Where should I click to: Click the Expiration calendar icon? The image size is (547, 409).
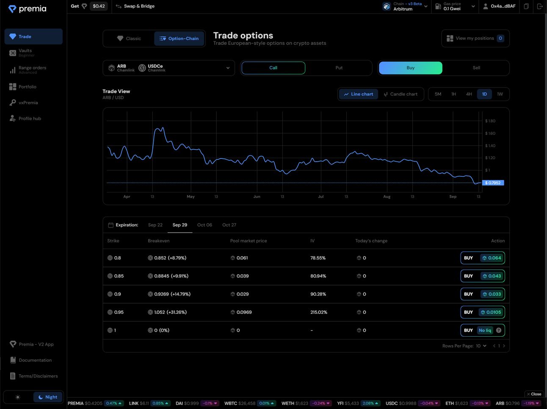[111, 225]
